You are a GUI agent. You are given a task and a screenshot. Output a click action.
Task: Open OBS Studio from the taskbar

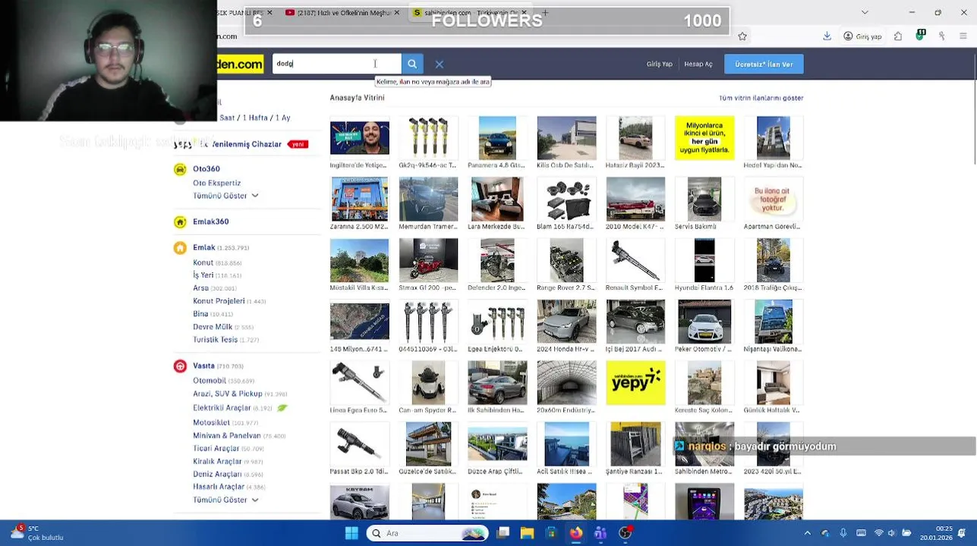pos(625,533)
